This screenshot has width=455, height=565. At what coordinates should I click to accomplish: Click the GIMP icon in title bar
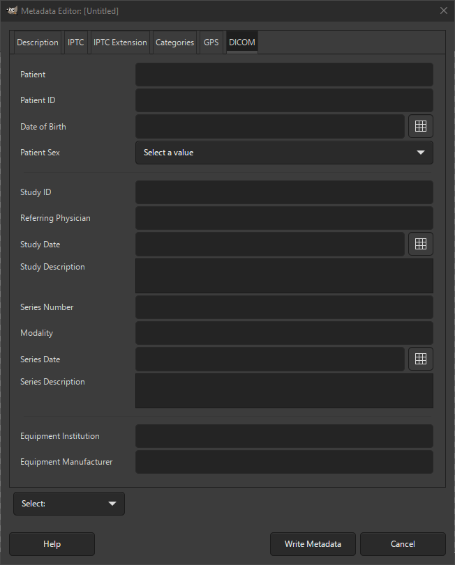click(12, 10)
